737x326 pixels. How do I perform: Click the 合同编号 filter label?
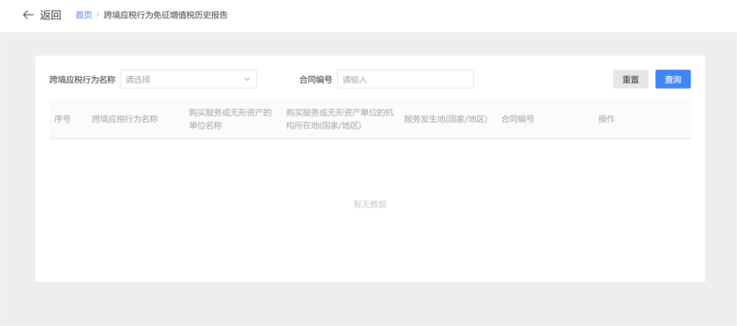pyautogui.click(x=315, y=80)
